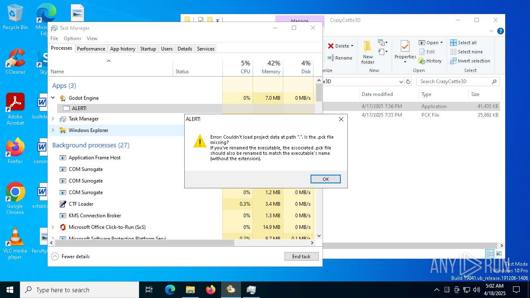The image size is (530, 298).
Task: Open the New item dropdown in Explorer
Action: [x=383, y=43]
